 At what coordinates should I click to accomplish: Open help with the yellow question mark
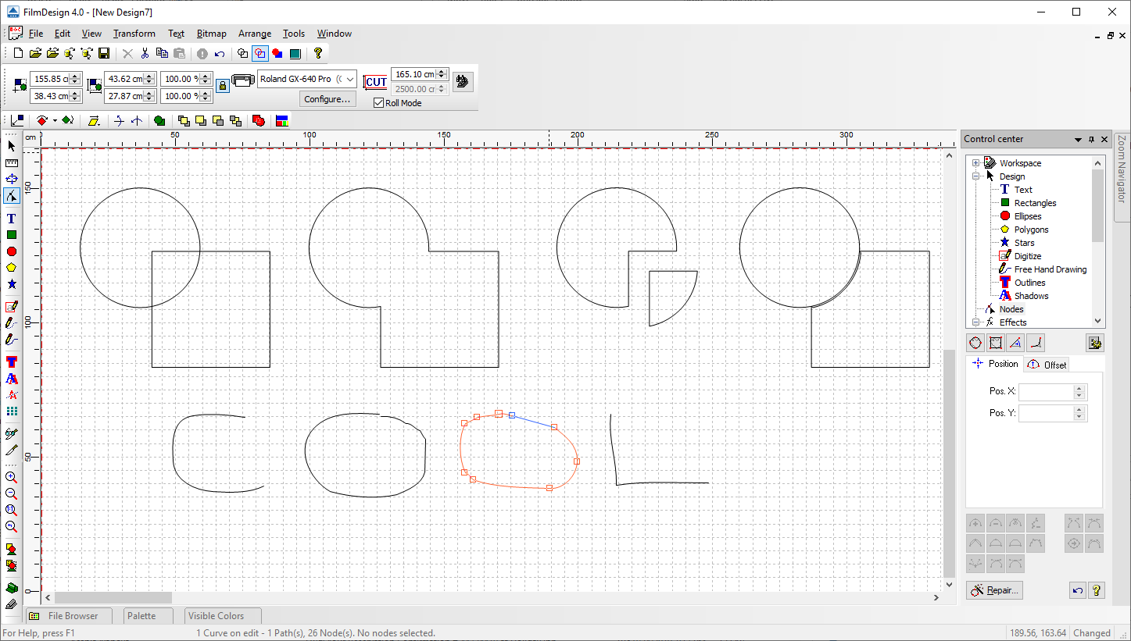coord(318,54)
